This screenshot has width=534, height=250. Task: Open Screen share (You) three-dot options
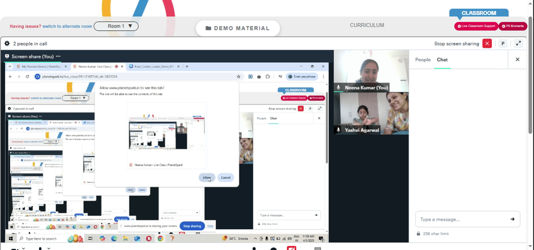pyautogui.click(x=58, y=57)
